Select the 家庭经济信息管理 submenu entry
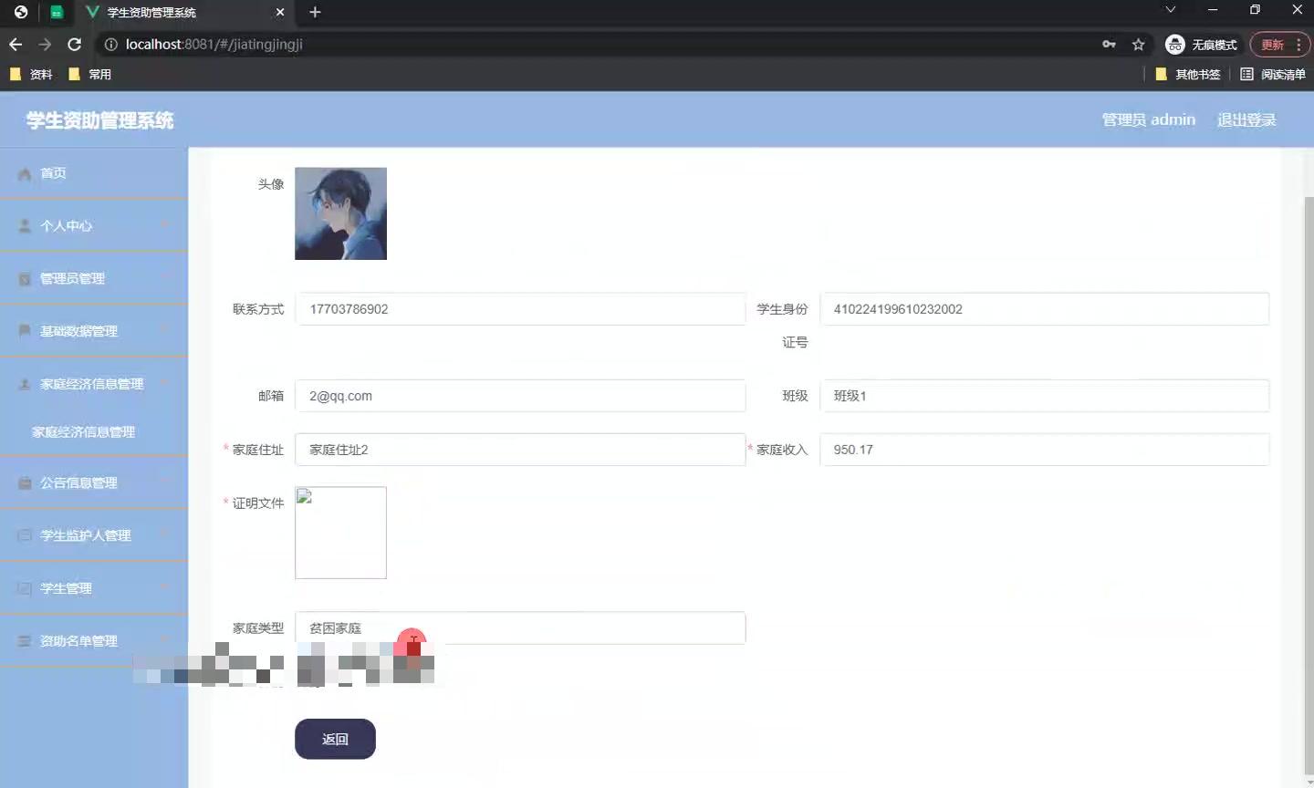This screenshot has width=1314, height=788. pos(94,432)
